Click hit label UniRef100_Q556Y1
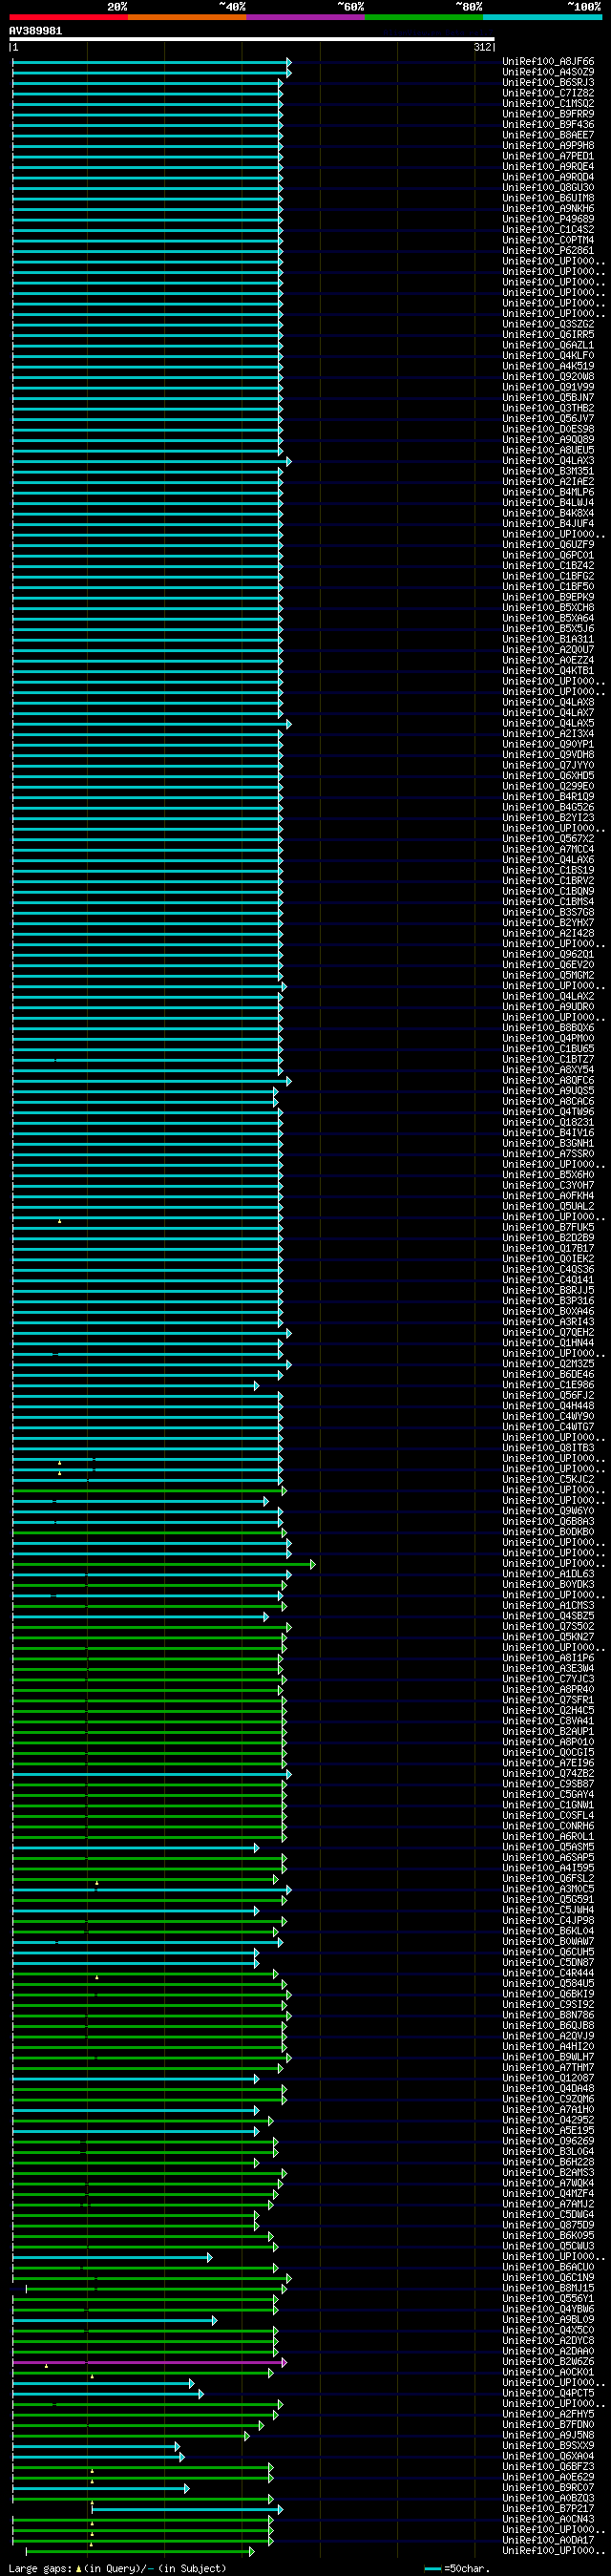This screenshot has height=2576, width=611. (x=548, y=2299)
